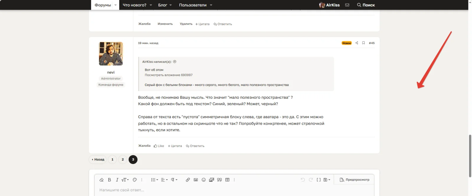
Task: Add the upper post to multi-quote
Action: 202,24
